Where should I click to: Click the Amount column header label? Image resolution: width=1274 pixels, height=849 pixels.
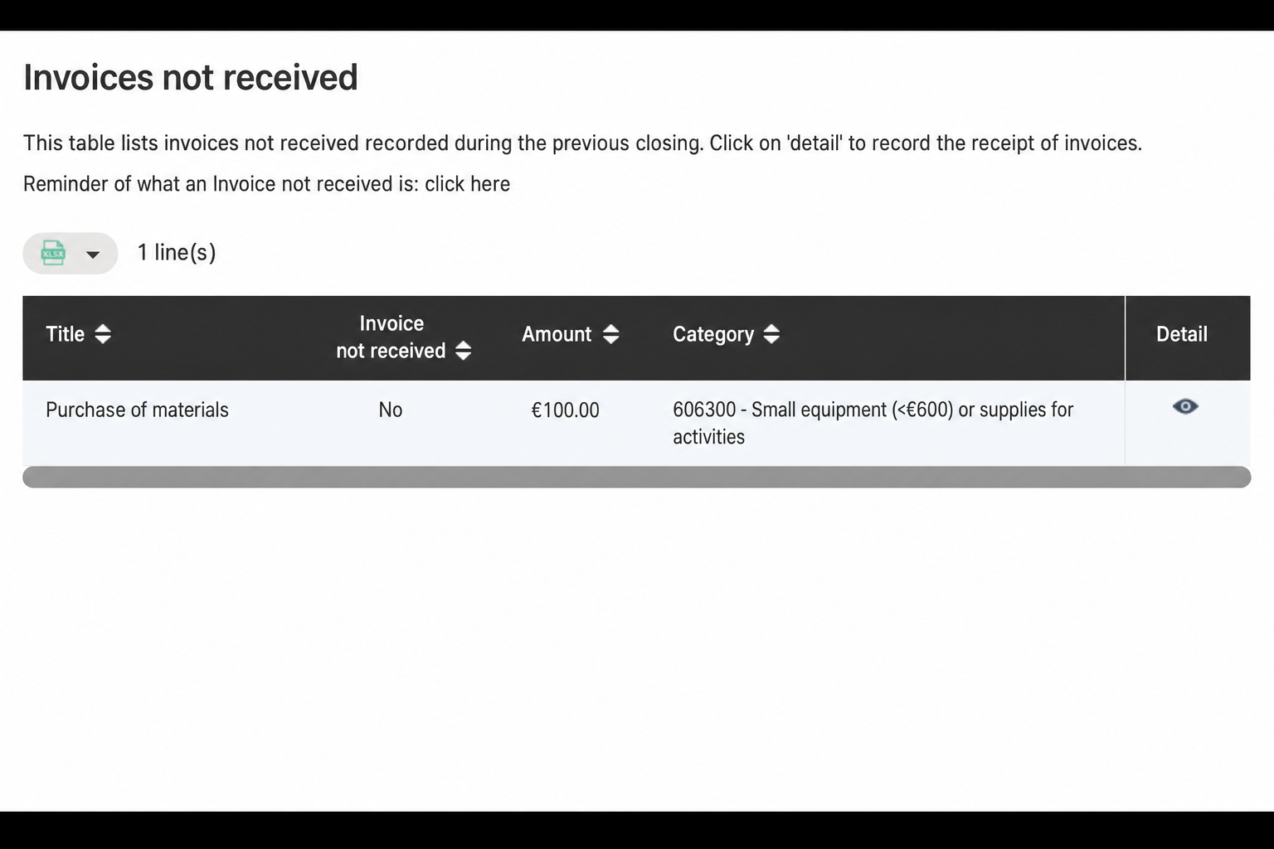557,334
